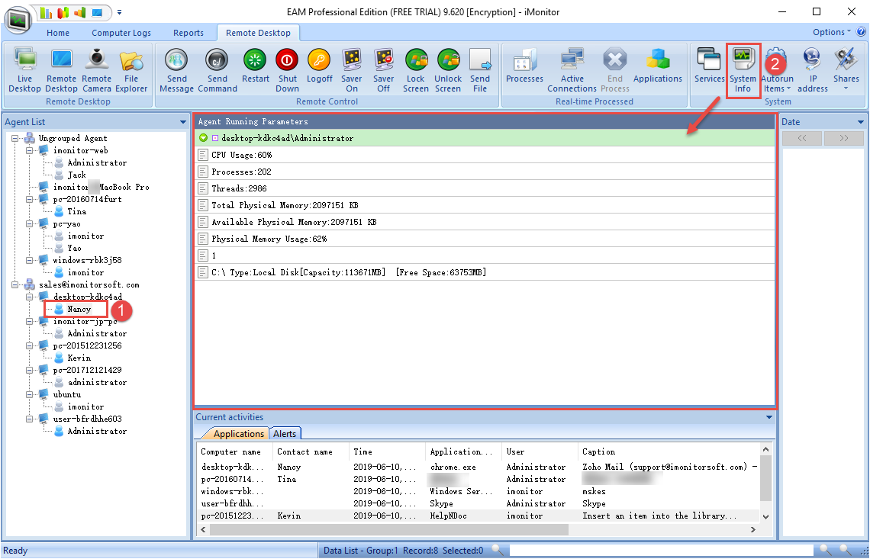The width and height of the screenshot is (870, 559).
Task: Select Yao in agent tree
Action: point(74,248)
